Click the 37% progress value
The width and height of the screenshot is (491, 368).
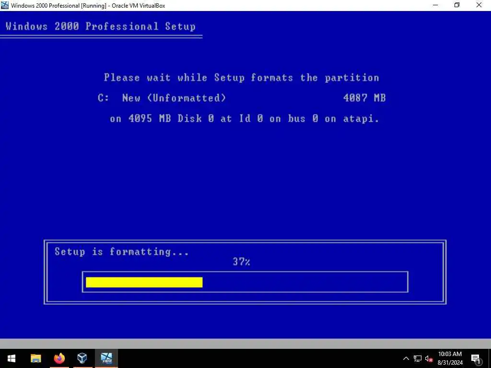(x=242, y=262)
